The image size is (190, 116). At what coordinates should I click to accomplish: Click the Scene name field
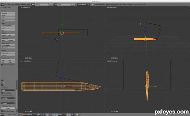(64, 4)
